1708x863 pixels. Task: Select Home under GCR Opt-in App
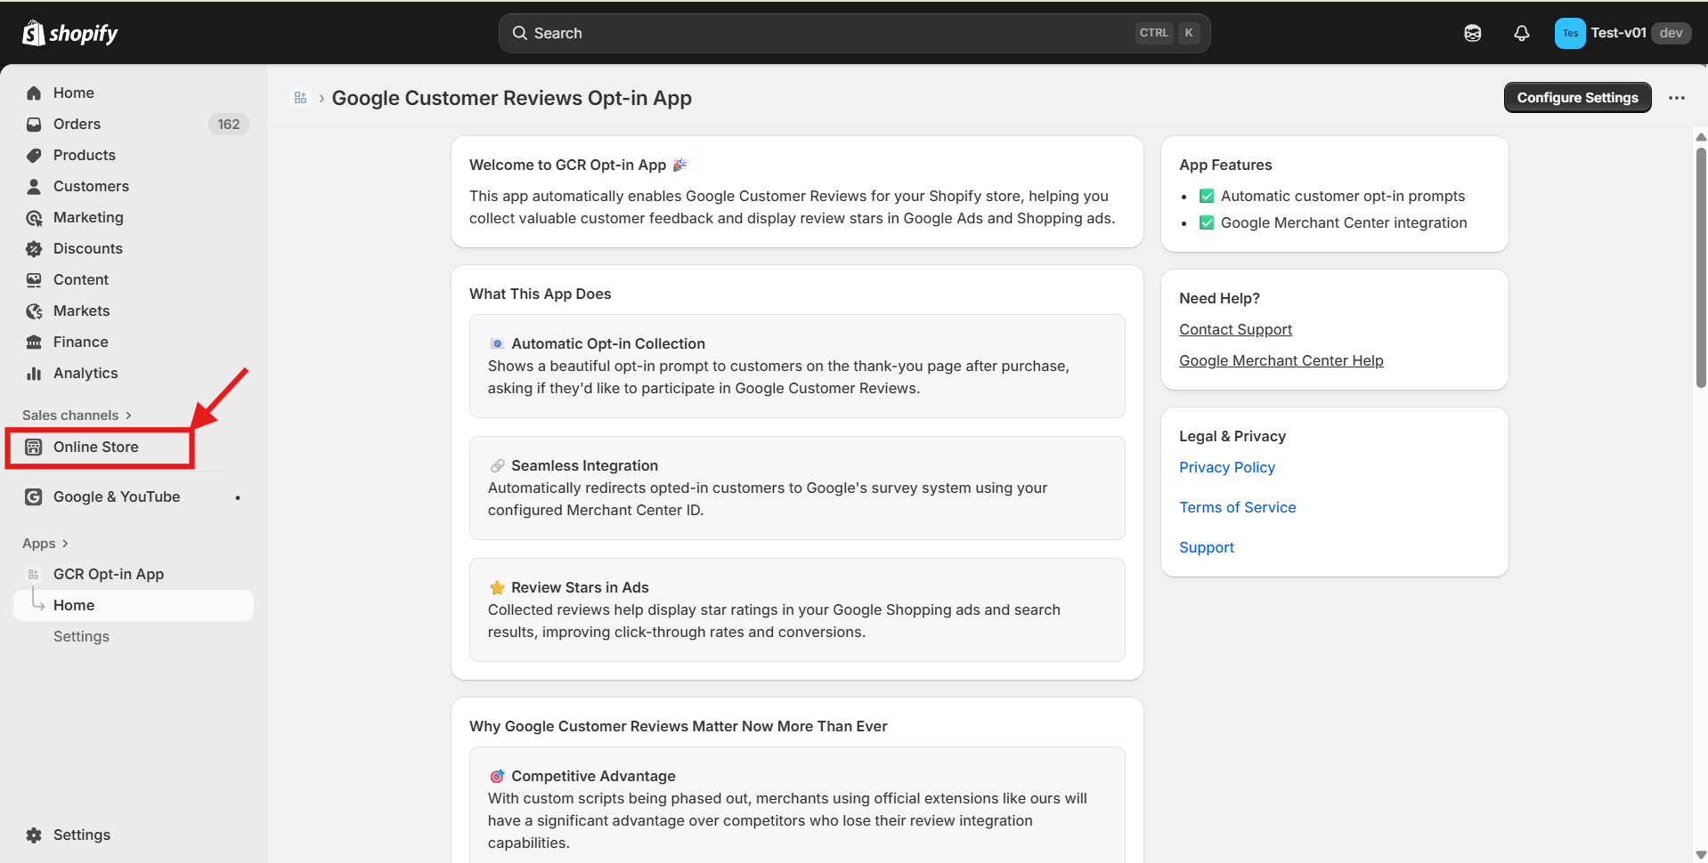(74, 605)
